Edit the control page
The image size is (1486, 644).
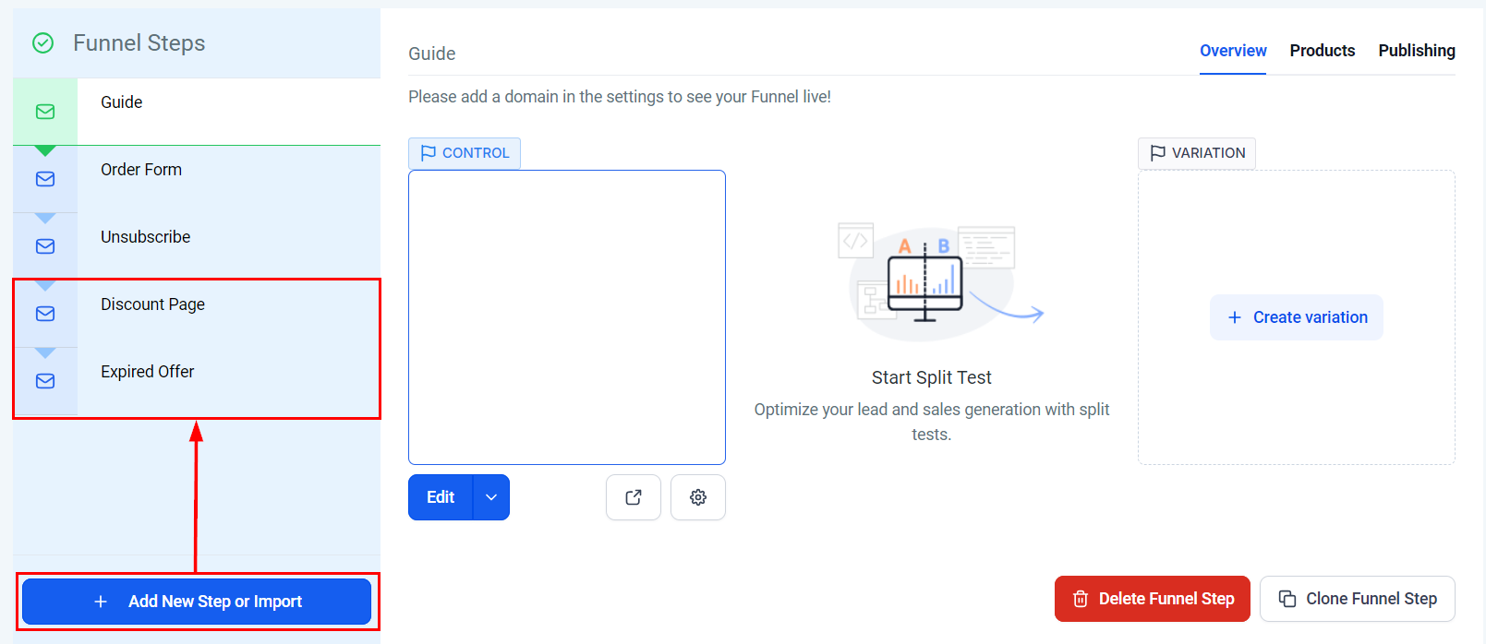pyautogui.click(x=441, y=497)
